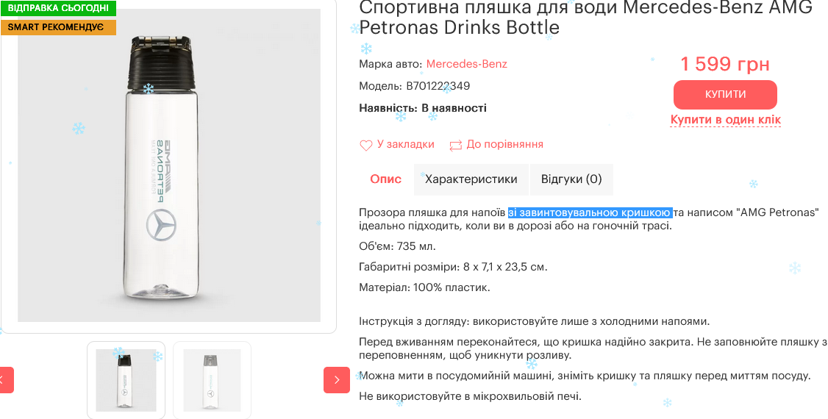Show next thumbnails with right red arrow

click(337, 380)
